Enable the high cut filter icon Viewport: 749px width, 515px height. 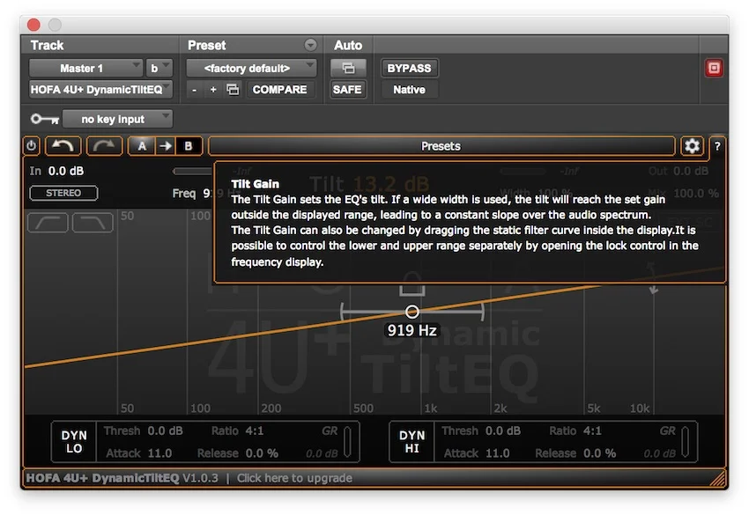[x=93, y=223]
